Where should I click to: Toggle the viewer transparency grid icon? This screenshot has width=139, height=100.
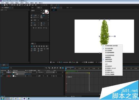(x=86, y=62)
